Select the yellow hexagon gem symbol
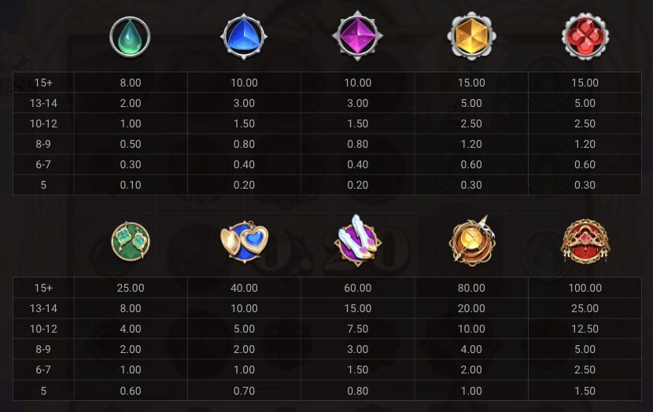 pos(471,36)
